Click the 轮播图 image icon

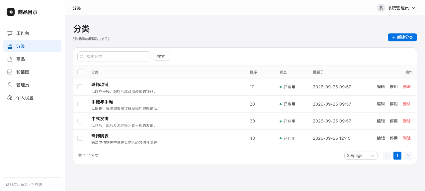pos(10,72)
